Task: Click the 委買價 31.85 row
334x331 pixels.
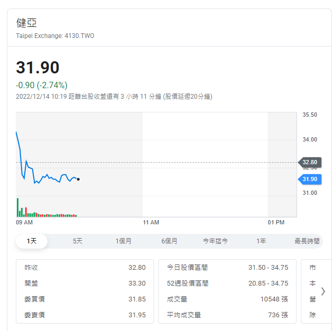Action: 85,299
